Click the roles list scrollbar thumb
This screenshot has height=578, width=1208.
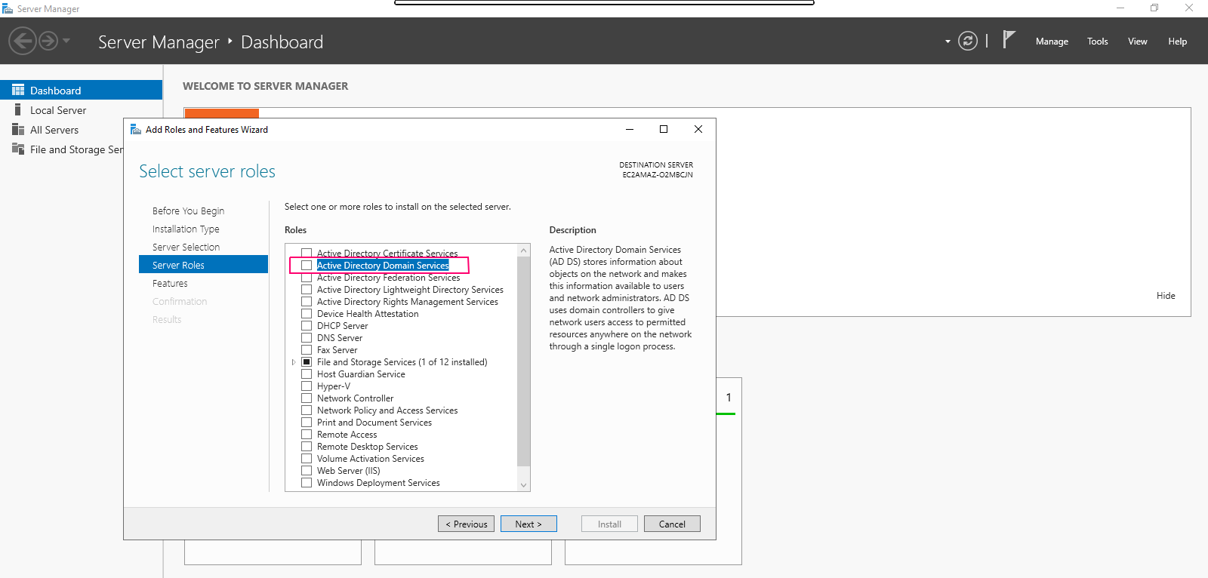[x=524, y=361]
